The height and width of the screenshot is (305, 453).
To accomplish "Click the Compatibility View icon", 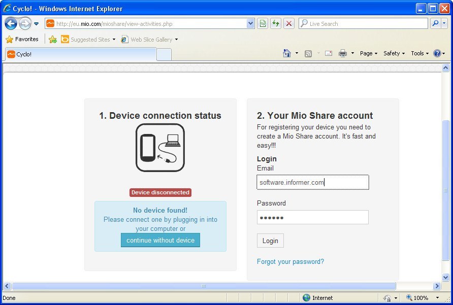I will pyautogui.click(x=263, y=23).
